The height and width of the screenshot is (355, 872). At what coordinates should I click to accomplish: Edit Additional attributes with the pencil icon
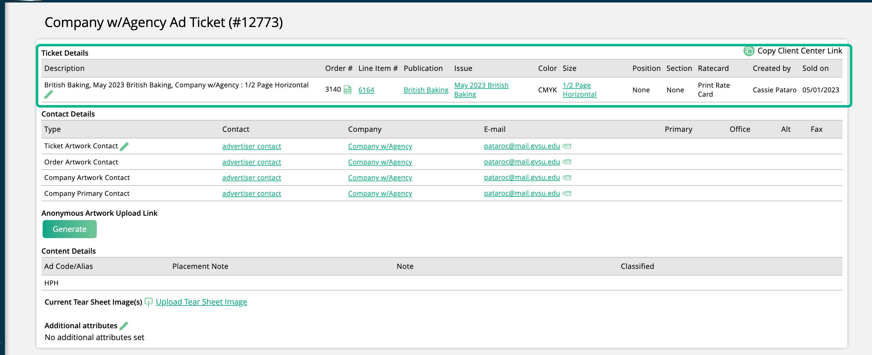124,325
